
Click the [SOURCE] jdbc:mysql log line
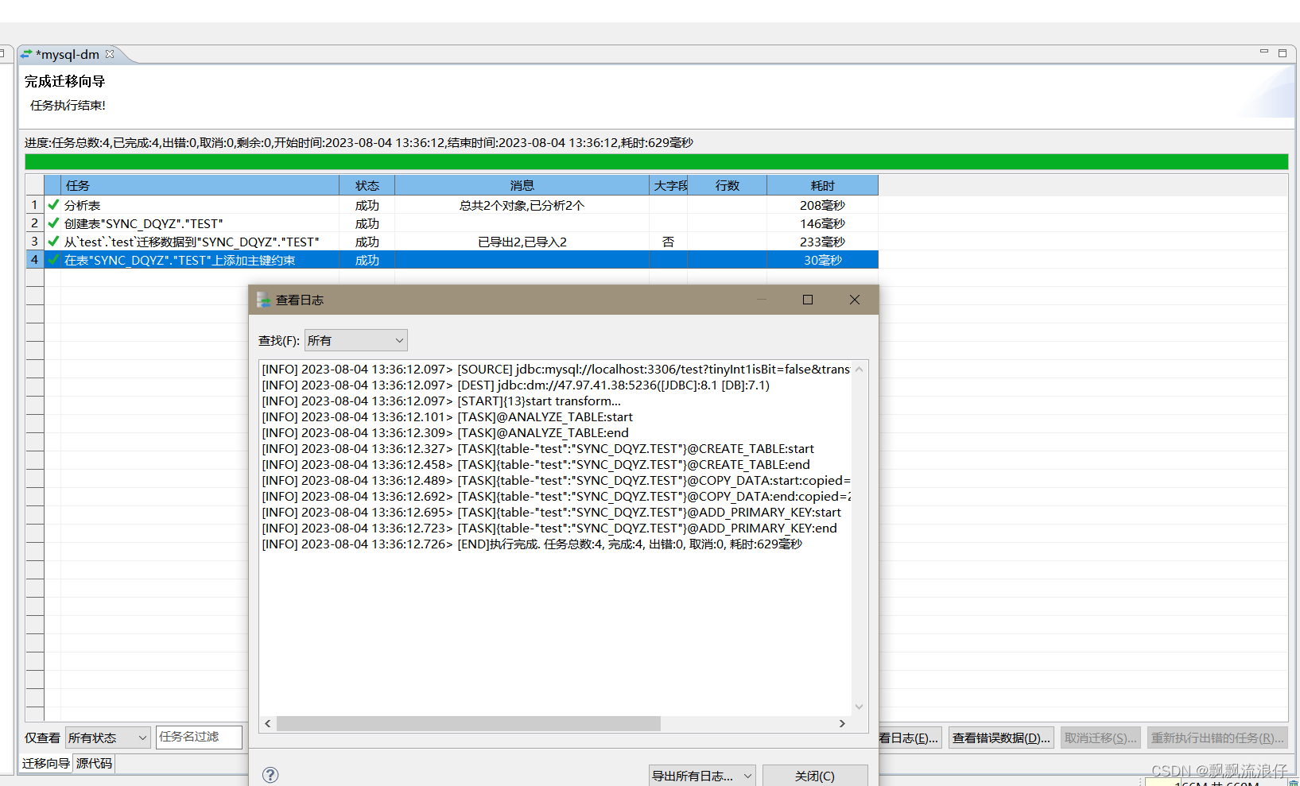(x=556, y=369)
